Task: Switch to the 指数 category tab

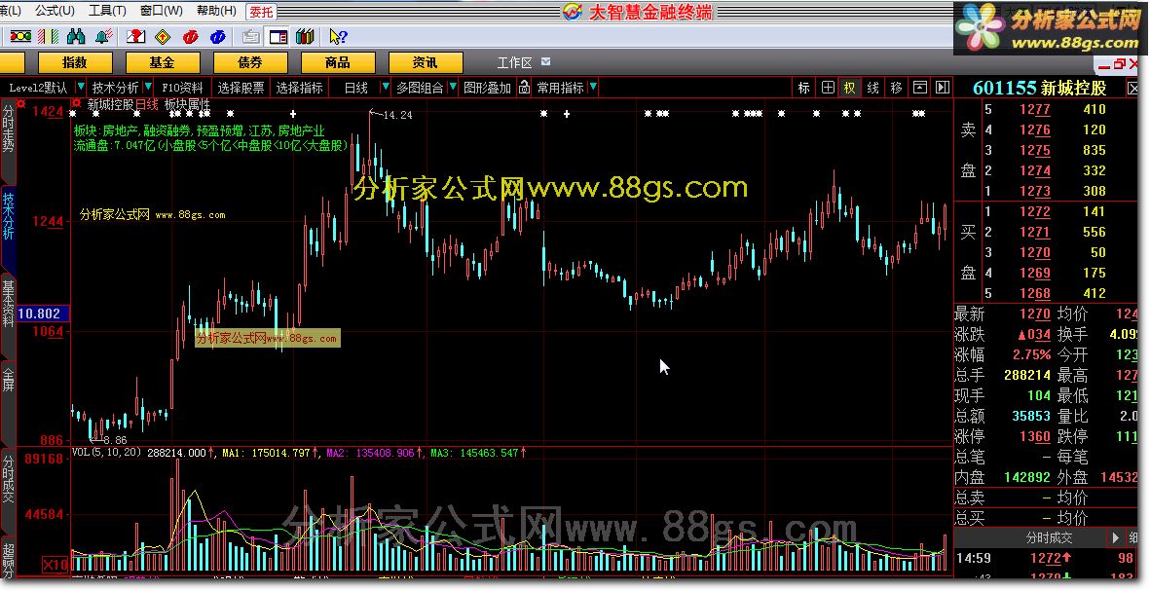Action: 75,63
